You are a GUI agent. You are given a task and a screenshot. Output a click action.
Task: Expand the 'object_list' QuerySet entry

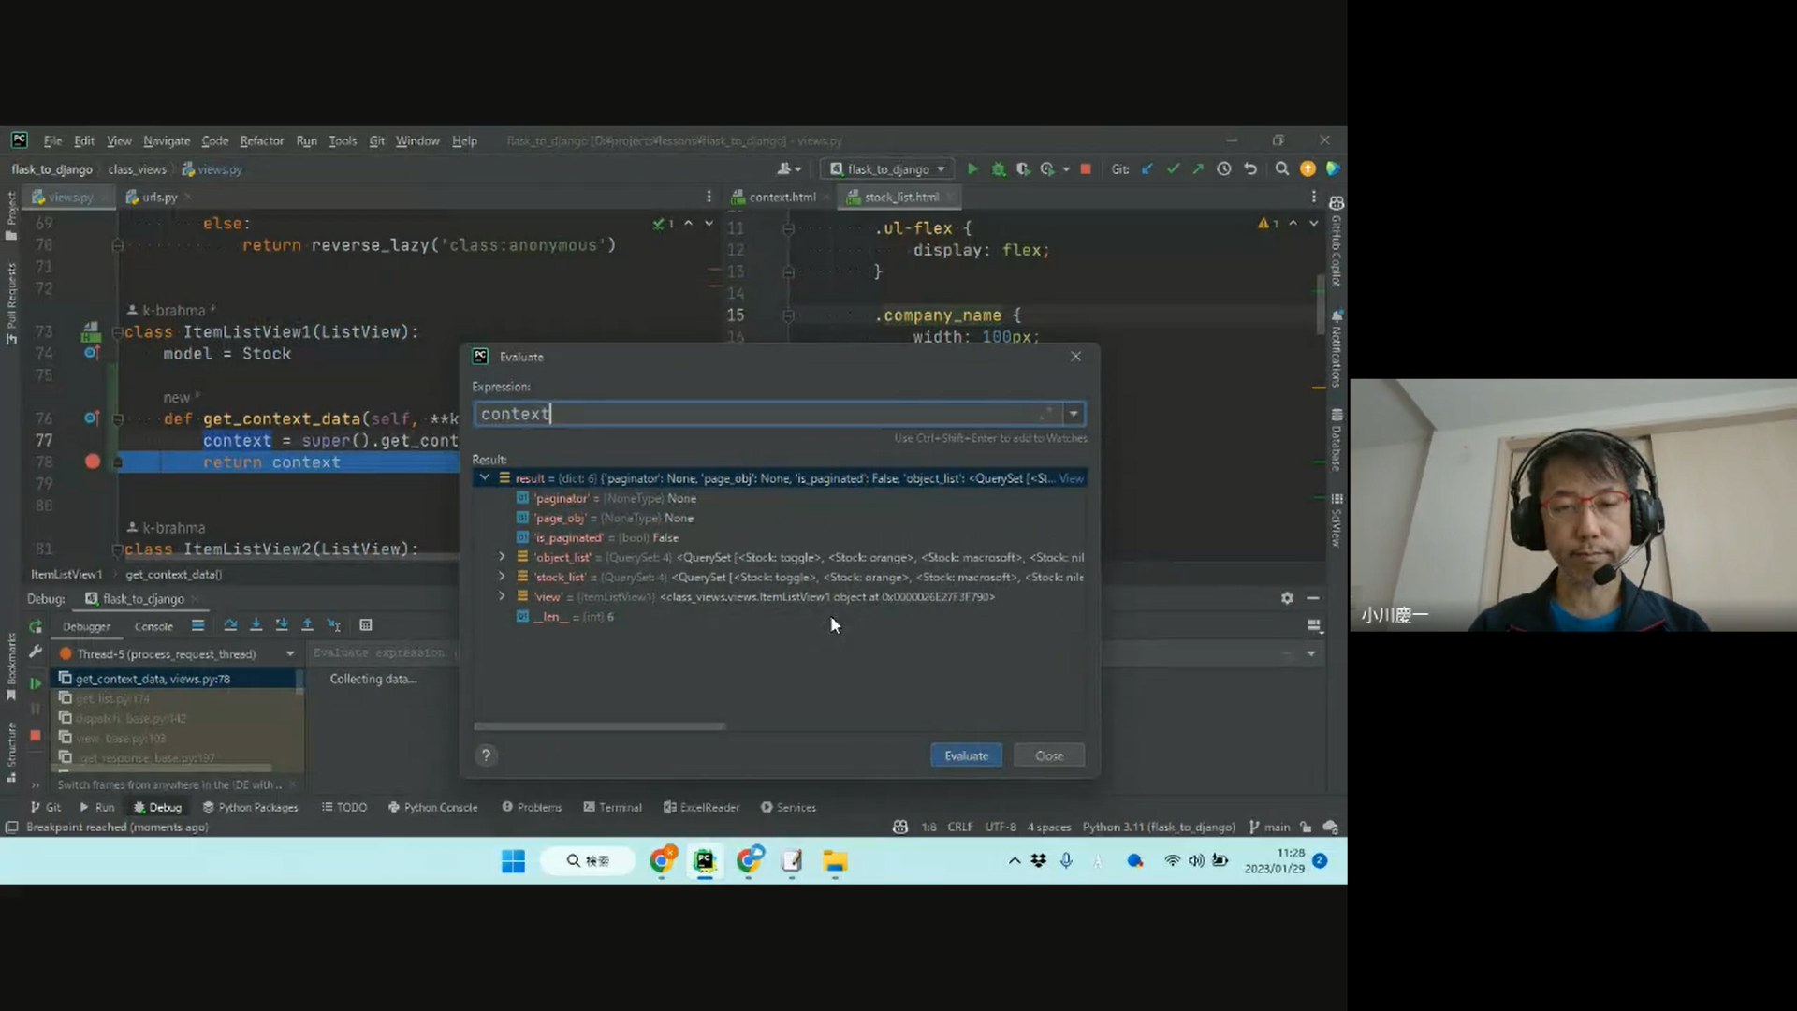pyautogui.click(x=502, y=557)
